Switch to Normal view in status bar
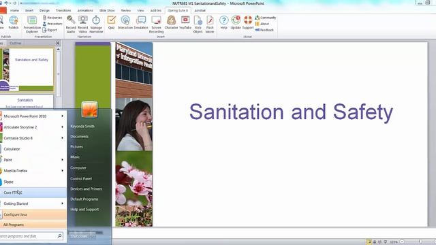Viewport: 436px width, 245px height. tap(369, 242)
